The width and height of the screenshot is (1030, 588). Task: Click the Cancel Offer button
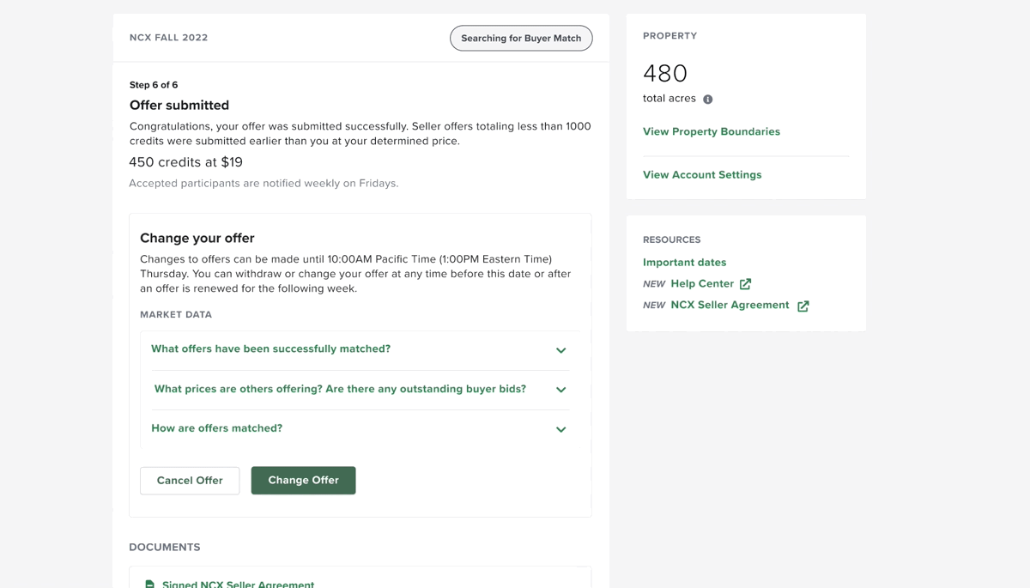pyautogui.click(x=190, y=481)
